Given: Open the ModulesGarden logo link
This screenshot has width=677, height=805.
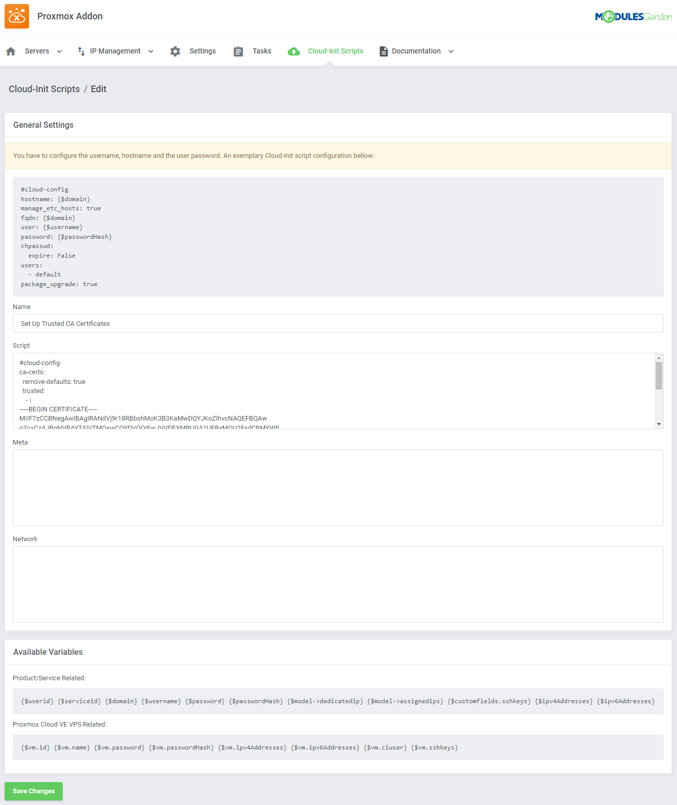Looking at the screenshot, I should tap(633, 17).
